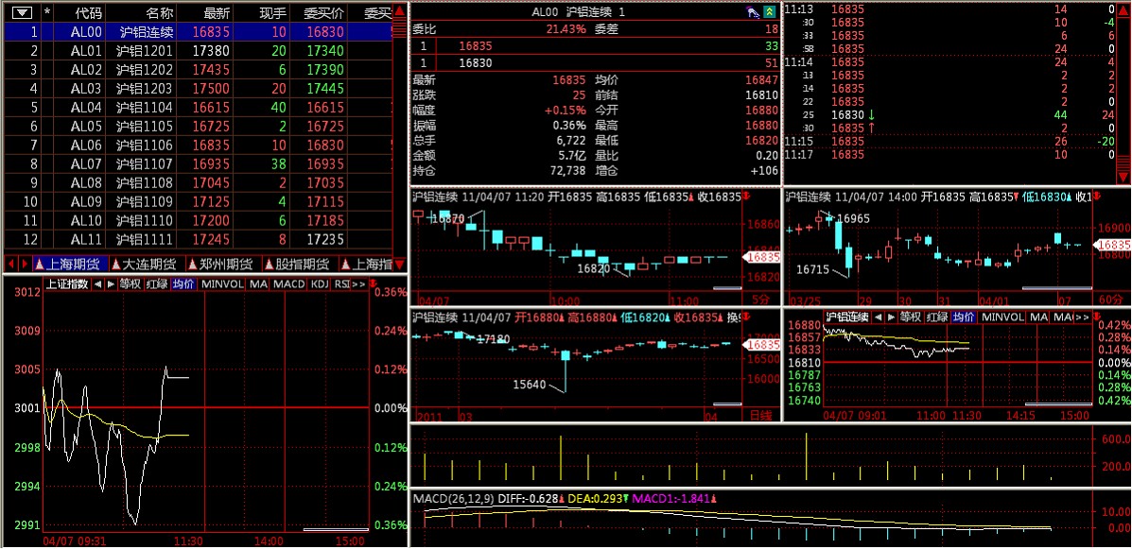Next instrument arrow in 上证指数 chart toolbar

111,284
